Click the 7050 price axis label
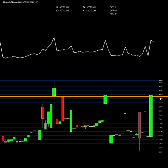The height and width of the screenshot is (168, 168). pyautogui.click(x=161, y=127)
